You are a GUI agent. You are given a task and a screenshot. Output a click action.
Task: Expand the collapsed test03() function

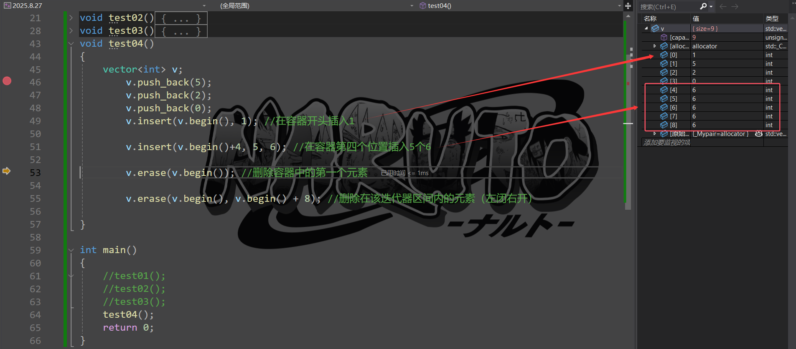(x=71, y=30)
